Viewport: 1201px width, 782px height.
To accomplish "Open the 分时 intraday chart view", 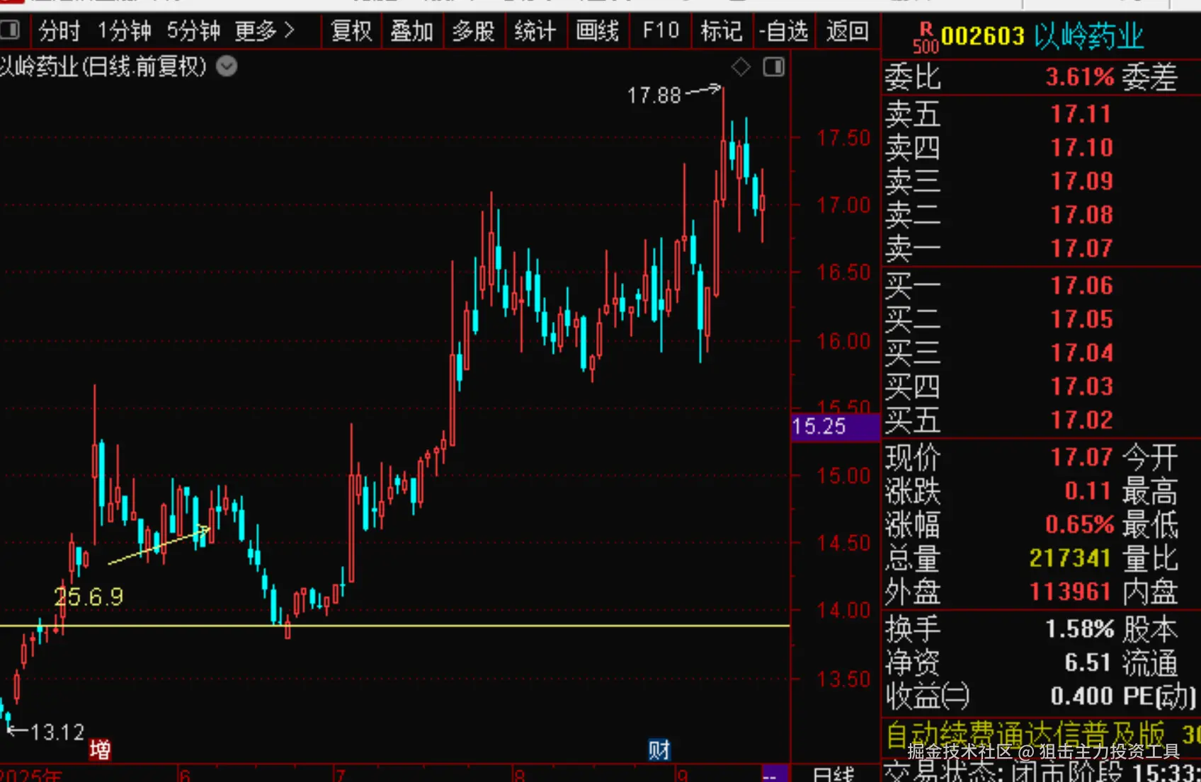I will tap(59, 31).
